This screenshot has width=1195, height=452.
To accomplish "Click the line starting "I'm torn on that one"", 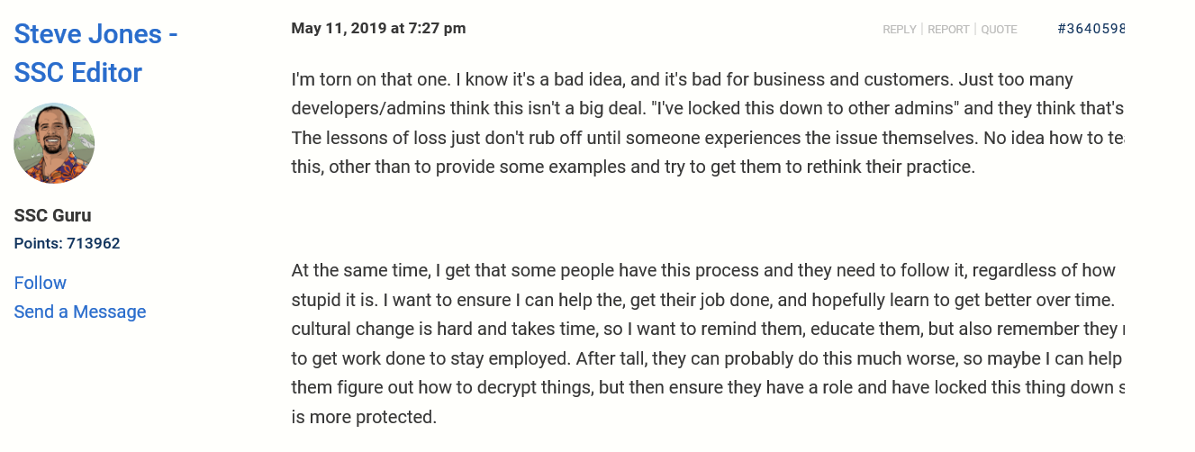I will coord(682,79).
